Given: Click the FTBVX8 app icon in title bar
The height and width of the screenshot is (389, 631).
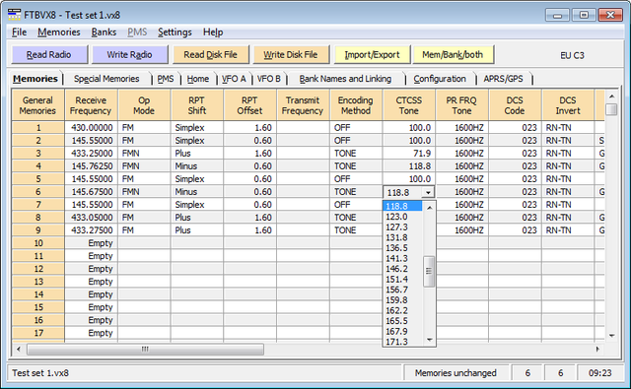Looking at the screenshot, I should (x=14, y=15).
